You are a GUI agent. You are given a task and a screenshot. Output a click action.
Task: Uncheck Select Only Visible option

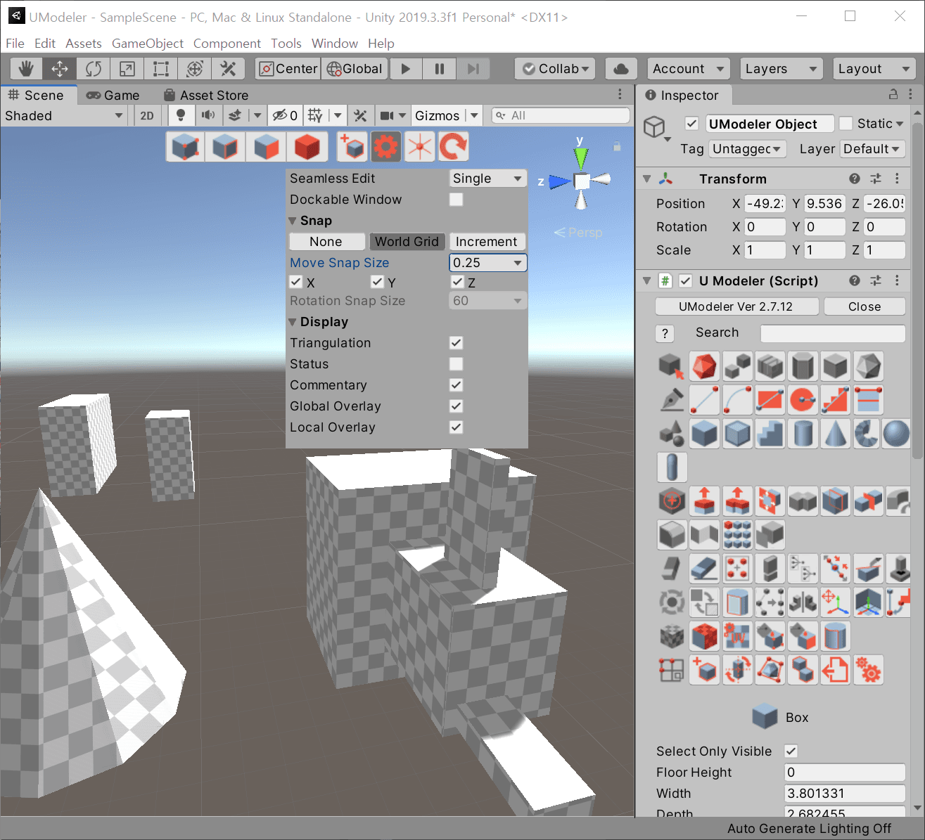pos(791,751)
